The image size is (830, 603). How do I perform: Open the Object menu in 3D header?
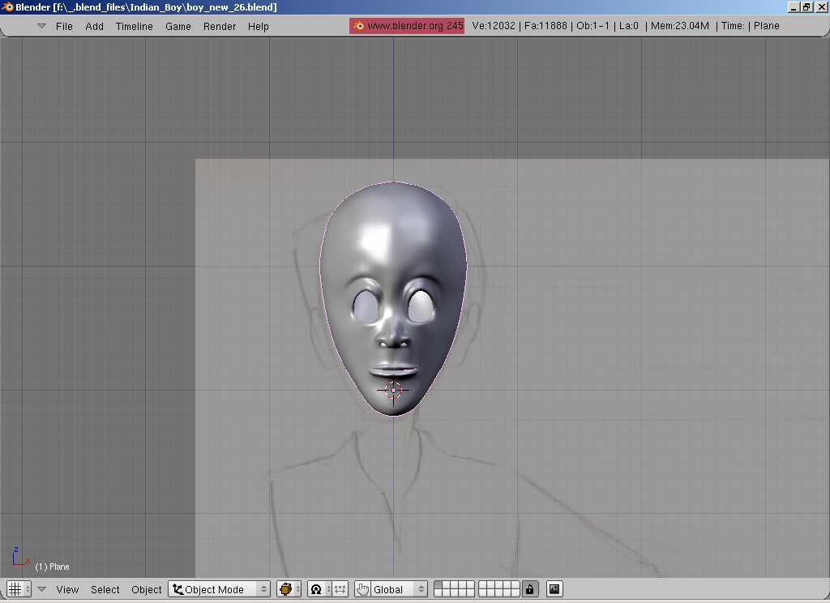point(146,589)
